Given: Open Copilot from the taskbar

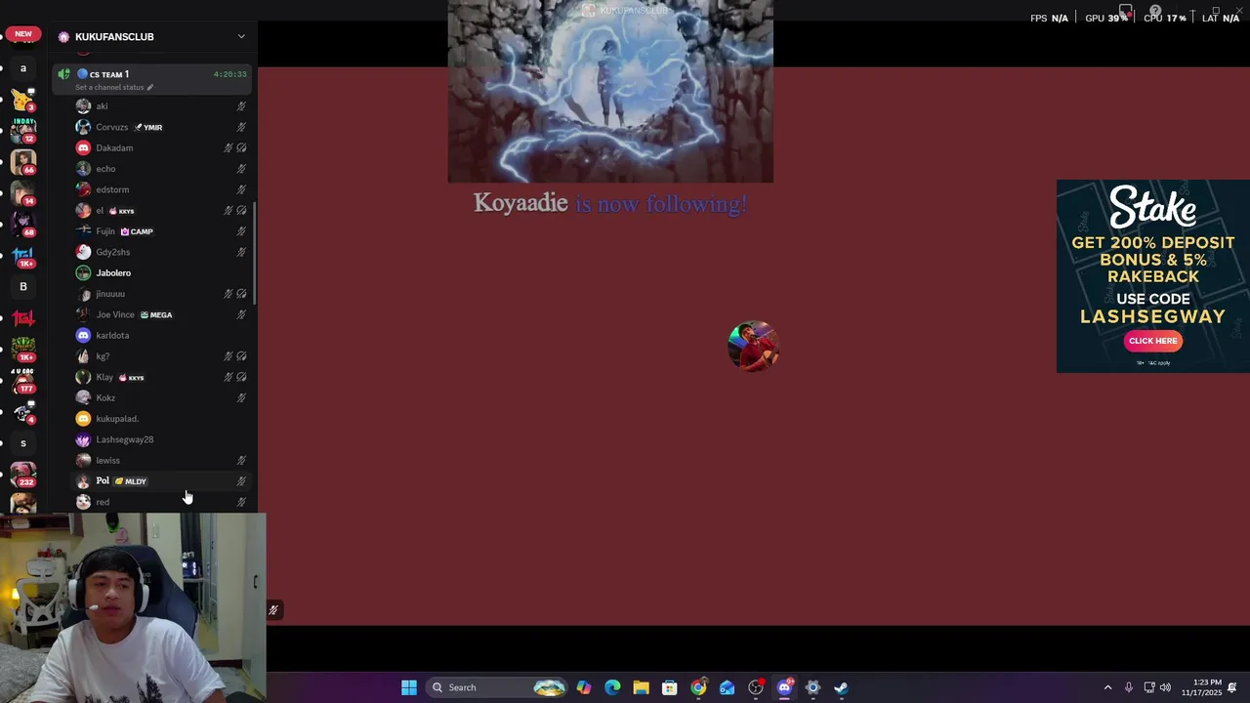Looking at the screenshot, I should [584, 687].
